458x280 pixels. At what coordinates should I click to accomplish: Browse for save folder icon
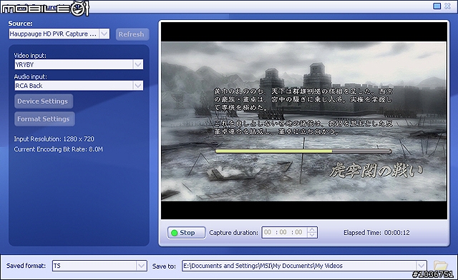click(440, 266)
